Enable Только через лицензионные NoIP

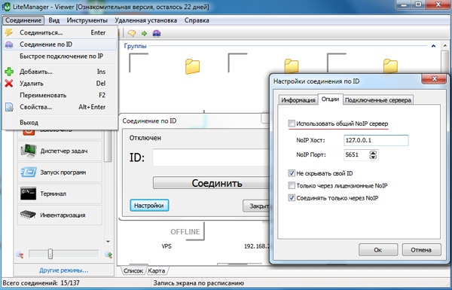tap(292, 185)
